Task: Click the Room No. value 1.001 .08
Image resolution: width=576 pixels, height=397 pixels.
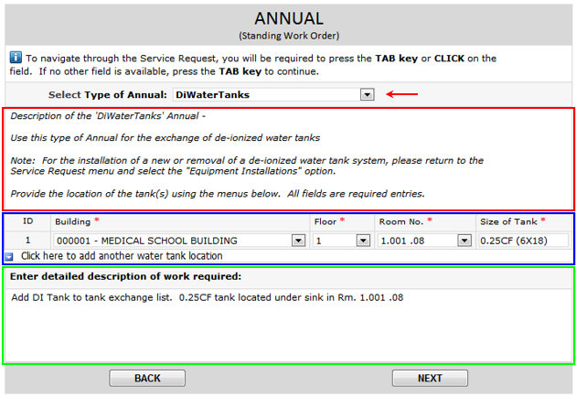Action: 416,241
